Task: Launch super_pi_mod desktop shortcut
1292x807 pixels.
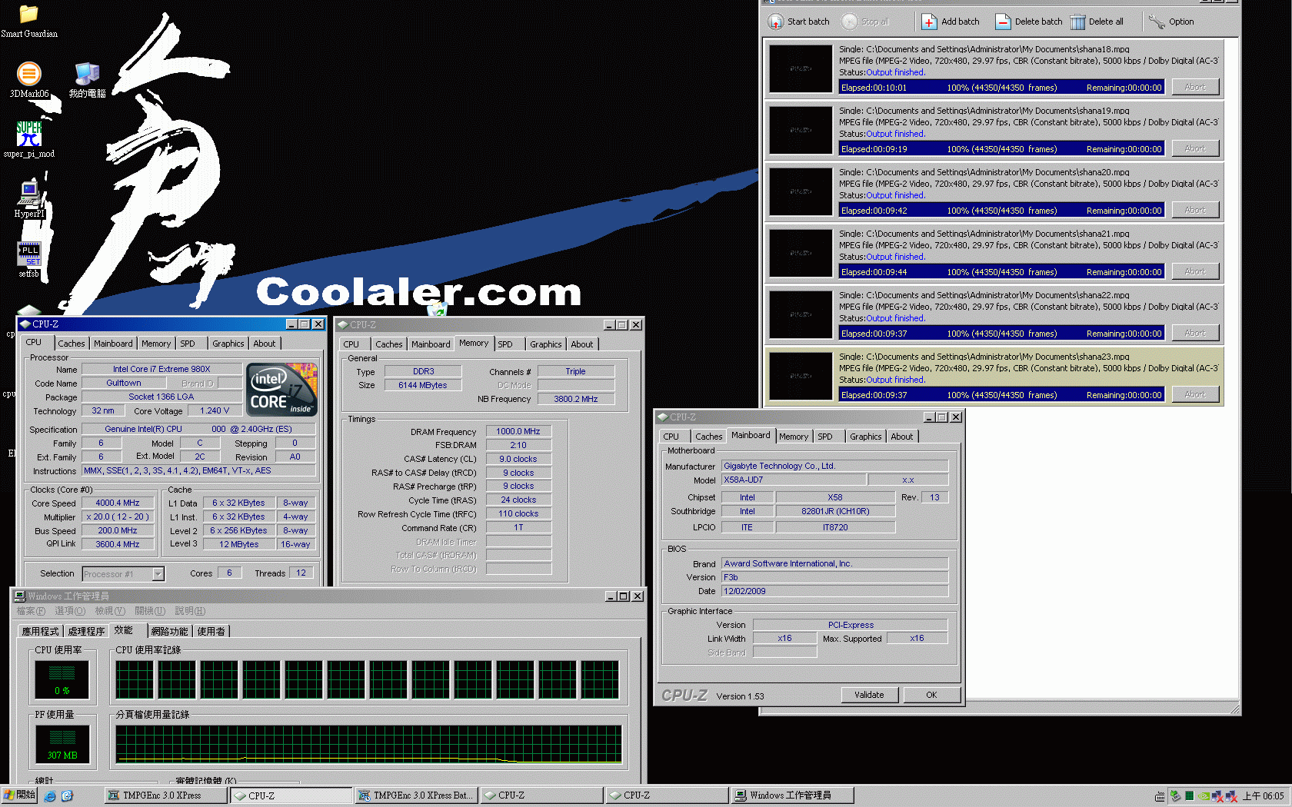Action: click(28, 139)
